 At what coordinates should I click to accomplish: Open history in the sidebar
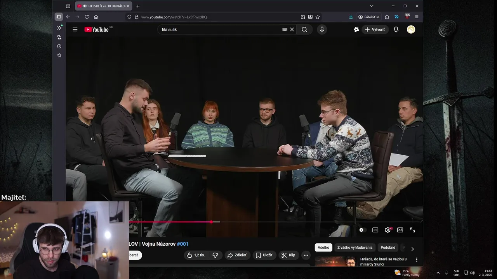(x=59, y=46)
